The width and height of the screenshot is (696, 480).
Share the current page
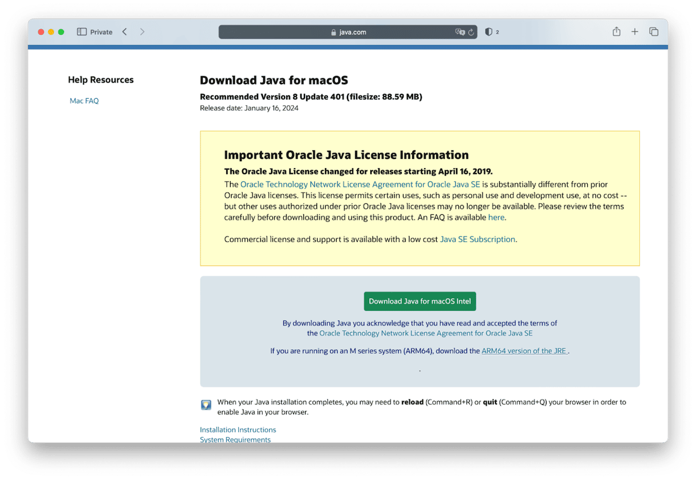(616, 31)
